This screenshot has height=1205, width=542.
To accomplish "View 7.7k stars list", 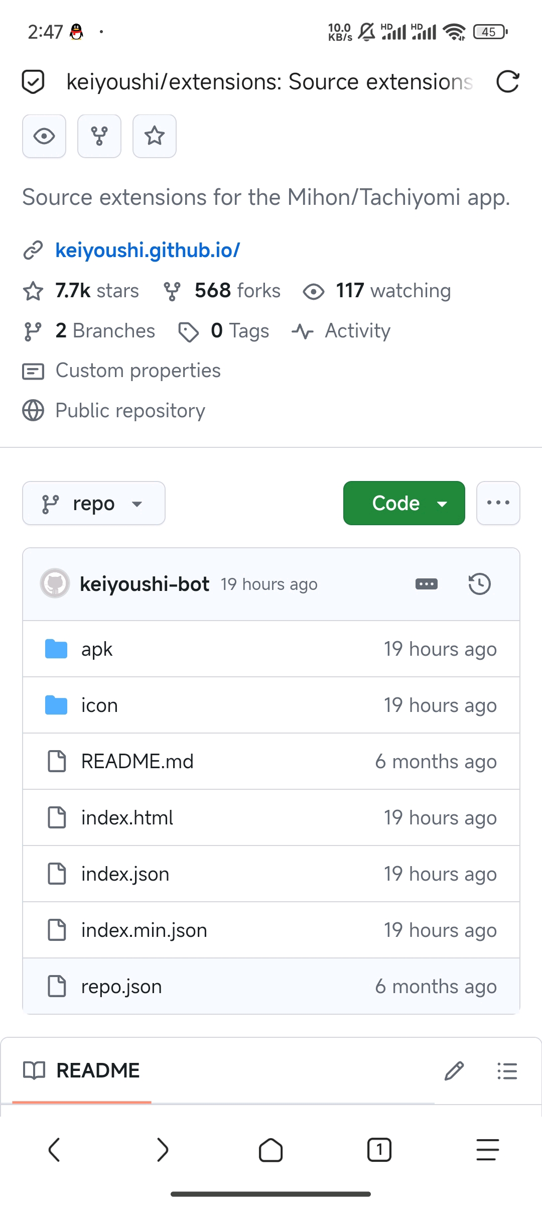I will (x=97, y=291).
